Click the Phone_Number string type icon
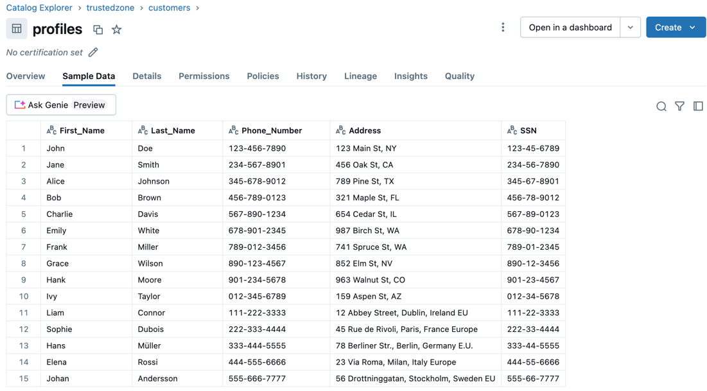Image resolution: width=707 pixels, height=391 pixels. [x=233, y=130]
